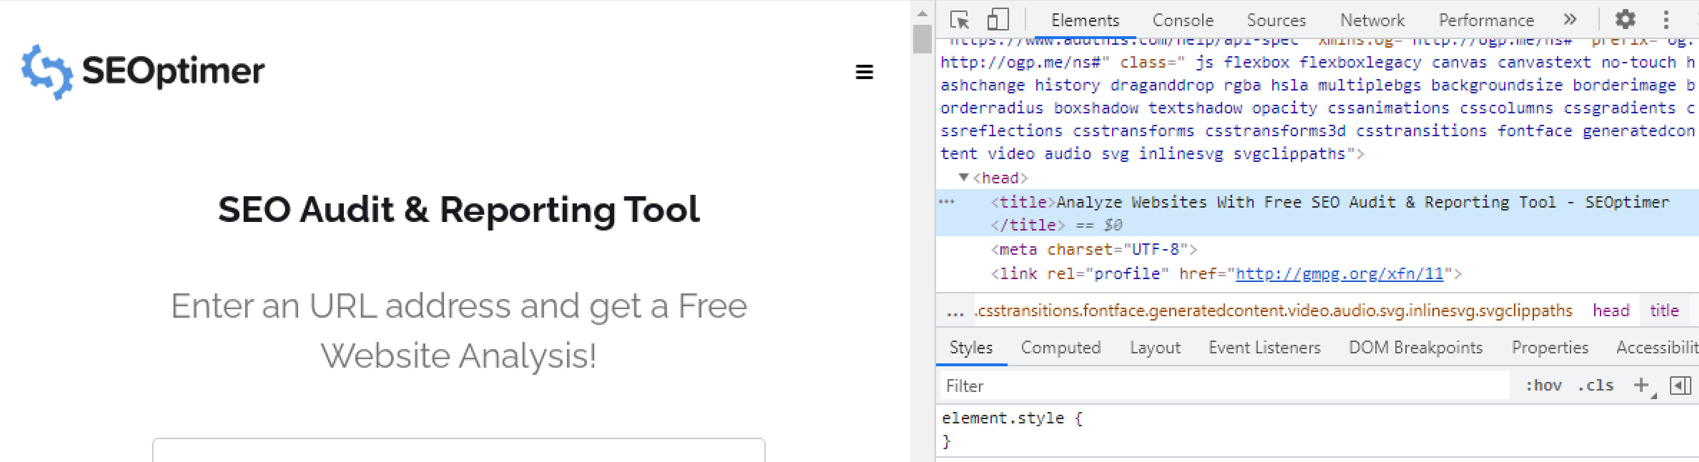Open DevTools settings gear
The width and height of the screenshot is (1699, 462).
(1625, 20)
